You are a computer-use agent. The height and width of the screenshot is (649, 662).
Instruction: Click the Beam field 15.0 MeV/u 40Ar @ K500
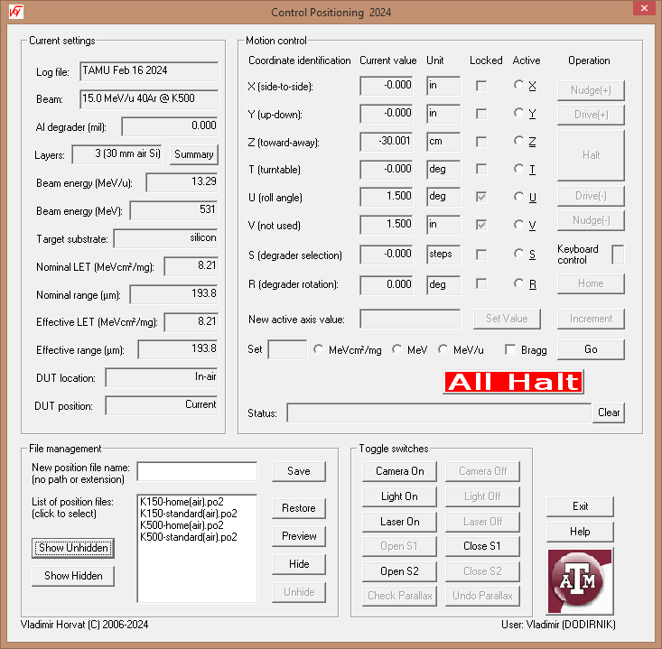pos(149,98)
